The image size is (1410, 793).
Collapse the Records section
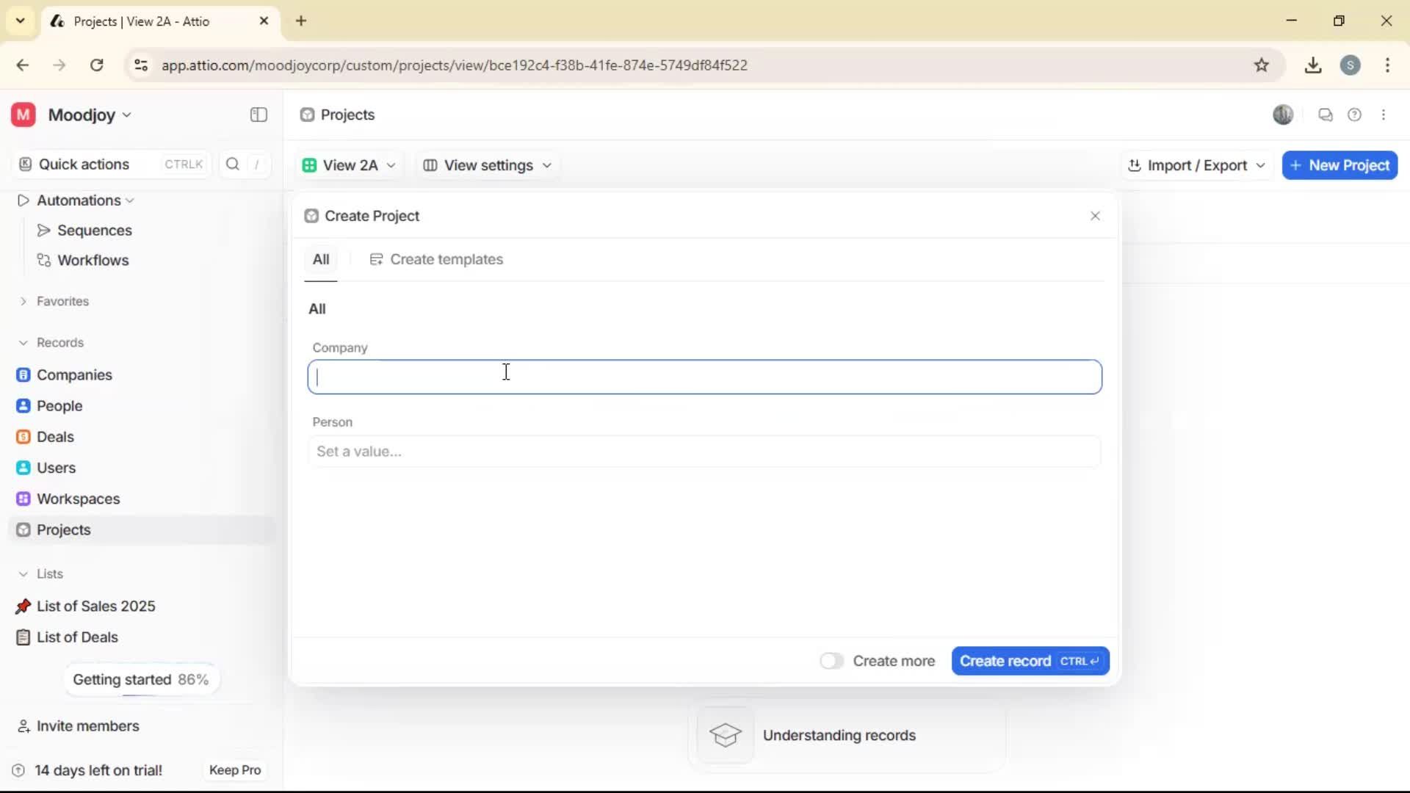(x=23, y=343)
